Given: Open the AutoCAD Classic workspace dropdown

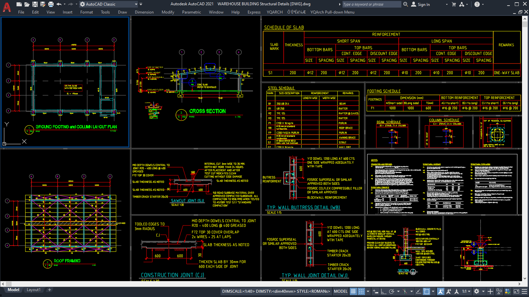Looking at the screenshot, I should [137, 4].
